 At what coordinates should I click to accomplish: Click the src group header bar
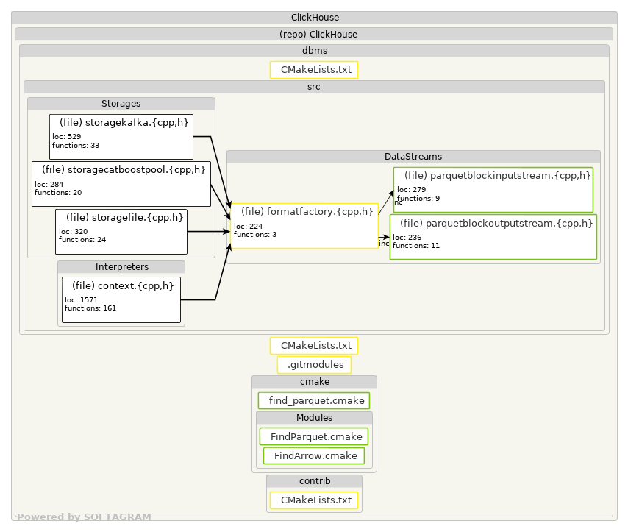point(314,87)
